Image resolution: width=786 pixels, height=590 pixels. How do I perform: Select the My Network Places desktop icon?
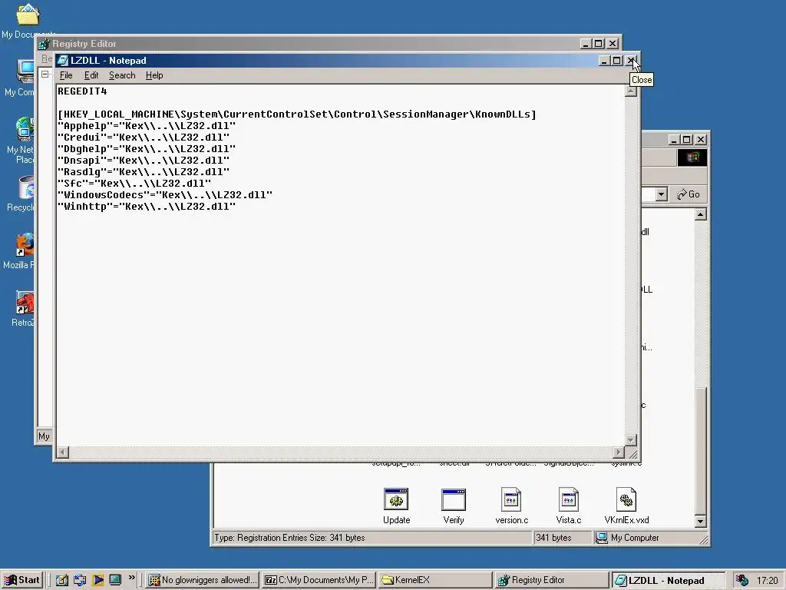pyautogui.click(x=24, y=129)
